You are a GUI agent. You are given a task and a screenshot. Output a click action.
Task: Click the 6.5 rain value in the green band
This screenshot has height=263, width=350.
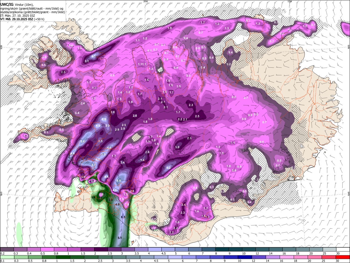(123, 217)
